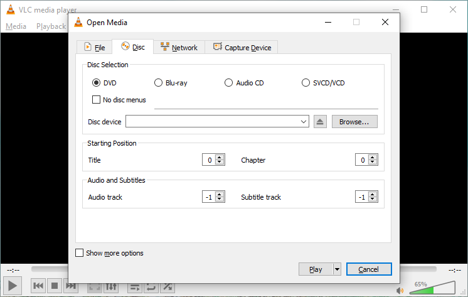Open the Play button dropdown arrow
468x297 pixels.
coord(337,269)
